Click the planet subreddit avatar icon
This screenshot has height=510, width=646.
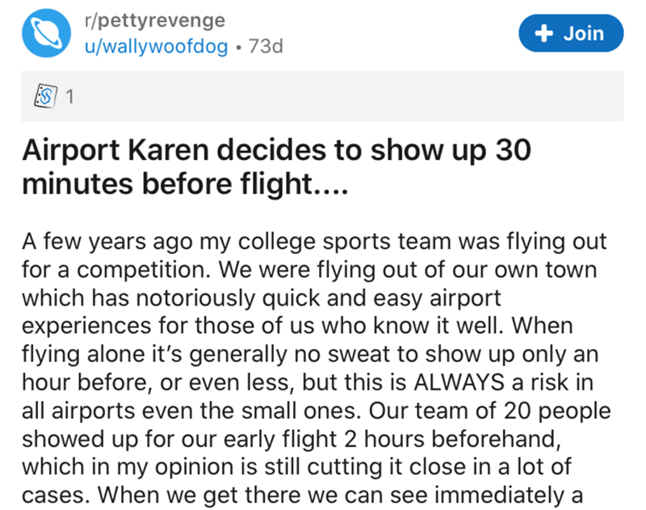[x=49, y=33]
